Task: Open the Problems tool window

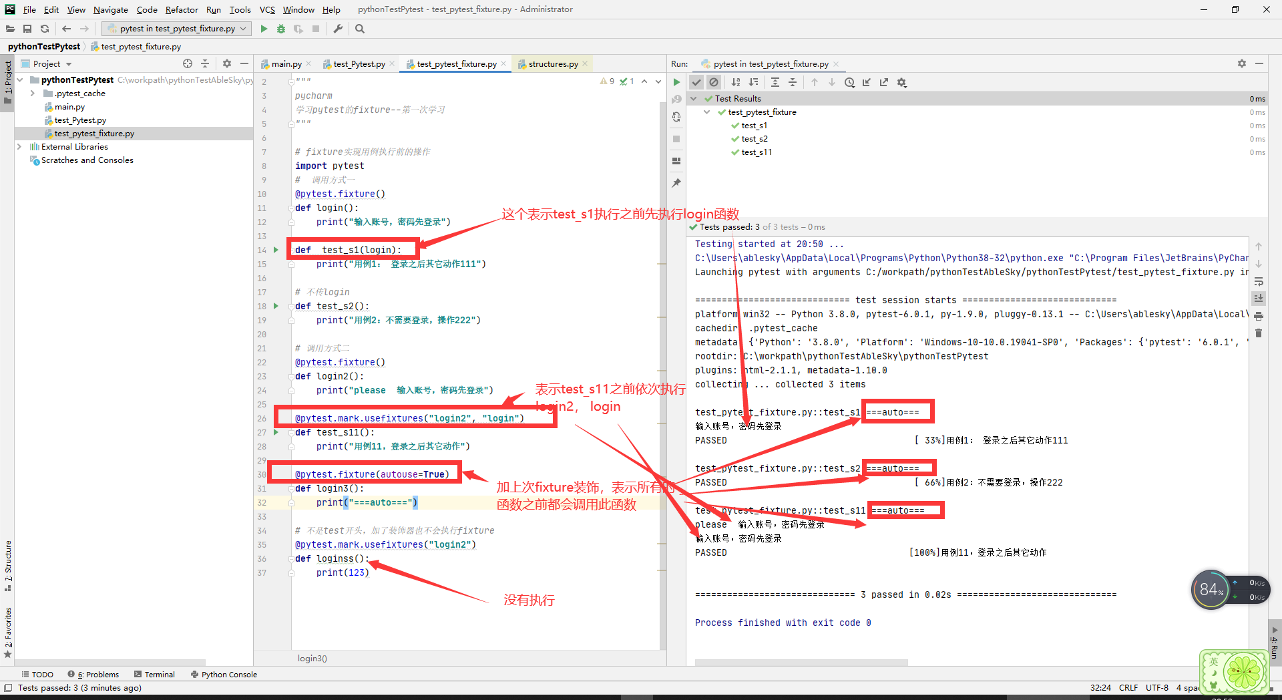Action: click(93, 674)
